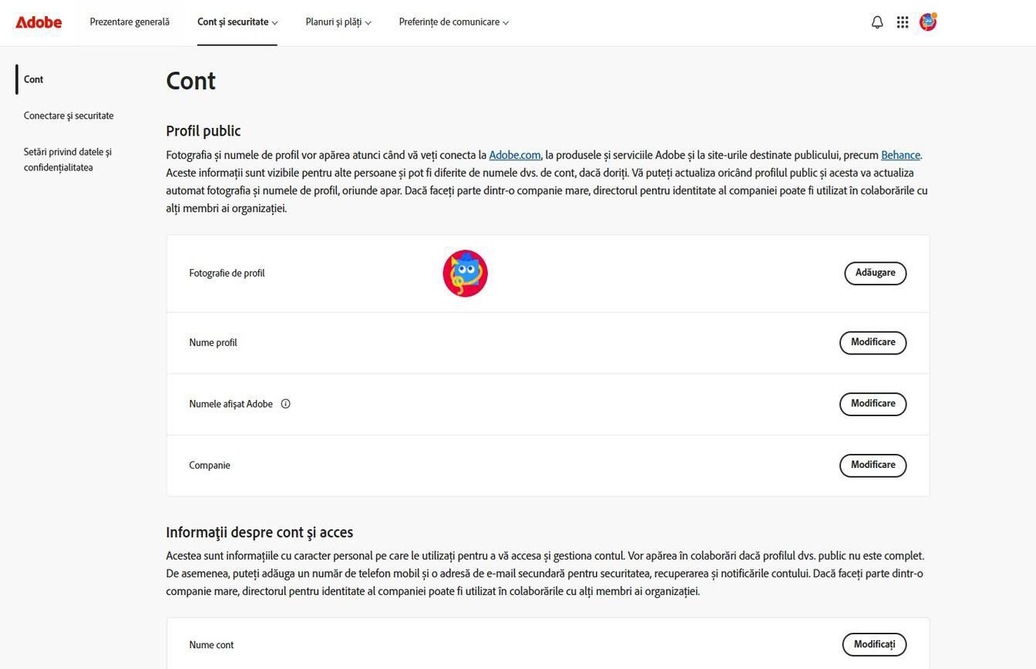Viewport: 1036px width, 669px height.
Task: Open the user avatar menu
Action: pos(928,22)
